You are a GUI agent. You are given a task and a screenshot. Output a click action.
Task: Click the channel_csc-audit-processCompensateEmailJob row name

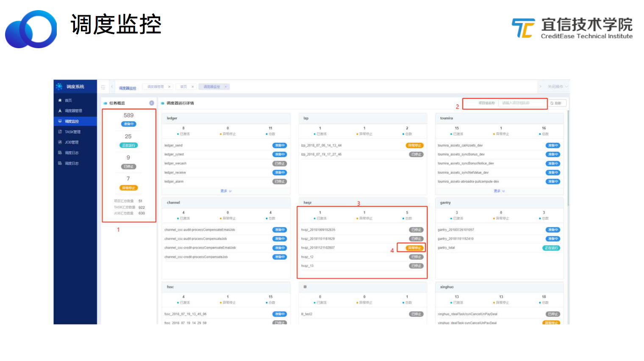(x=200, y=230)
